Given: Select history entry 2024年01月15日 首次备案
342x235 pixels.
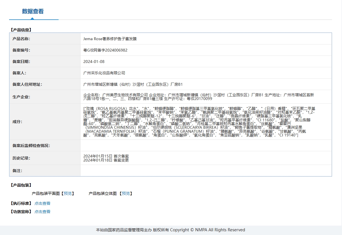Looking at the screenshot, I should [106, 156].
